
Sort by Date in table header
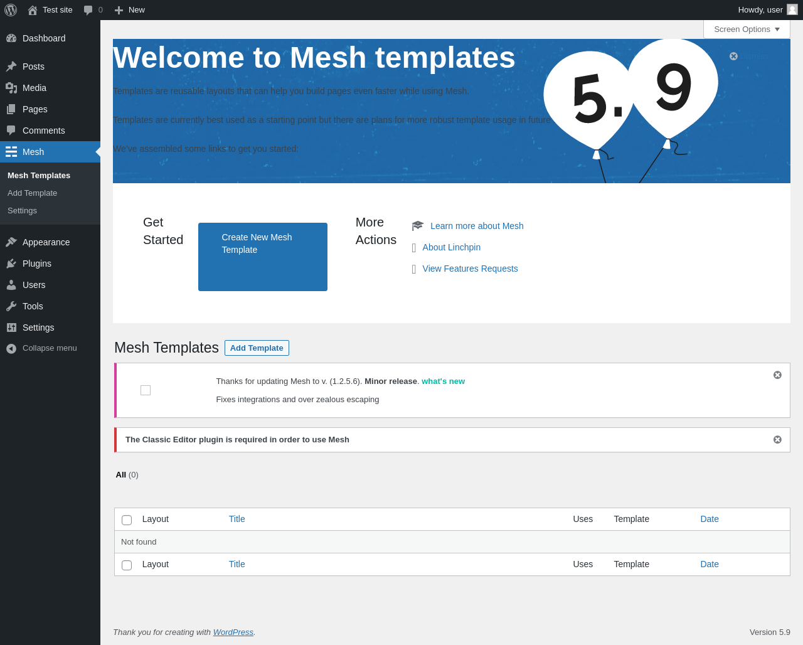coord(710,519)
